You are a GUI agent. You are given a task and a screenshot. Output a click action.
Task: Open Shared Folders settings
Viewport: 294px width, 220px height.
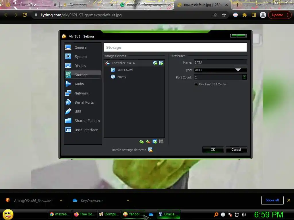pyautogui.click(x=82, y=121)
